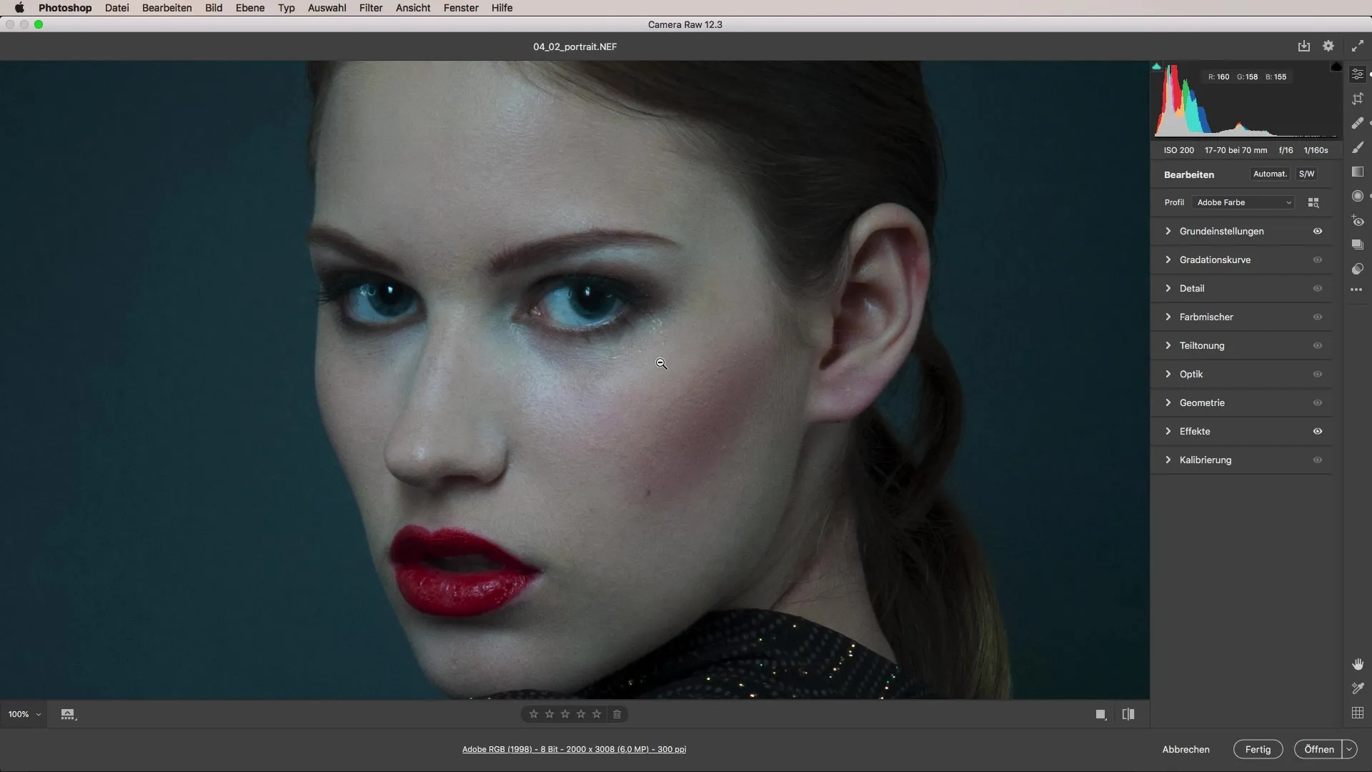The height and width of the screenshot is (772, 1372).
Task: Select the Spot Removal healing tool
Action: point(1358,123)
